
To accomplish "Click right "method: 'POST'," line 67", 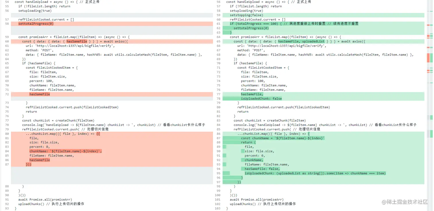I will click(251, 50).
